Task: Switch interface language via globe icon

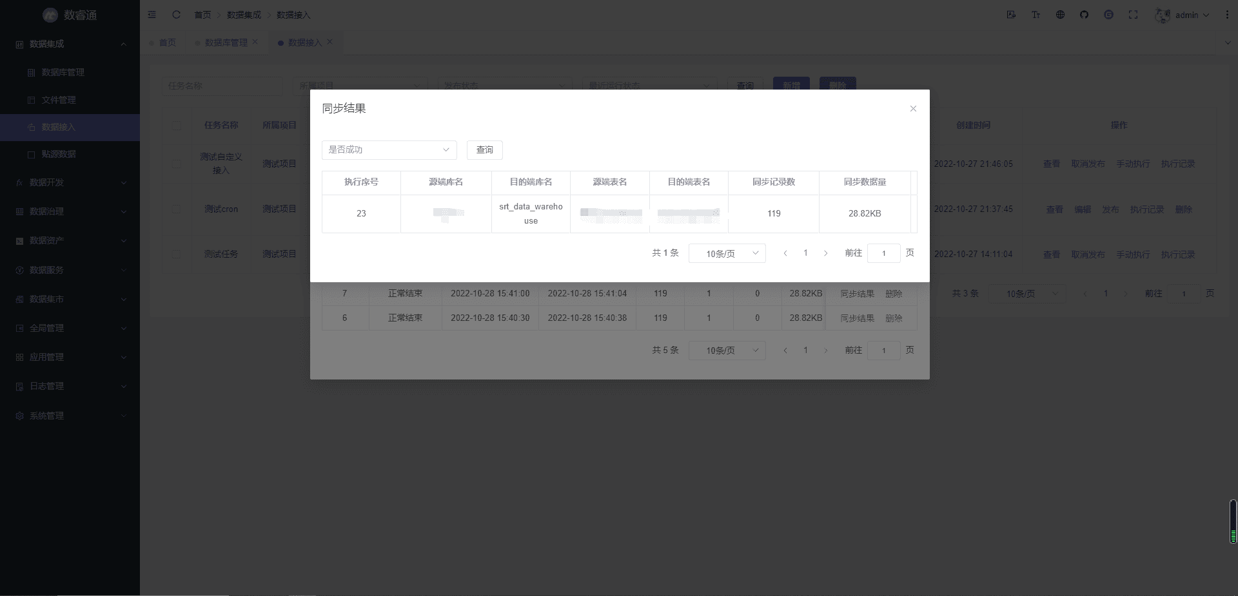Action: [x=1060, y=15]
